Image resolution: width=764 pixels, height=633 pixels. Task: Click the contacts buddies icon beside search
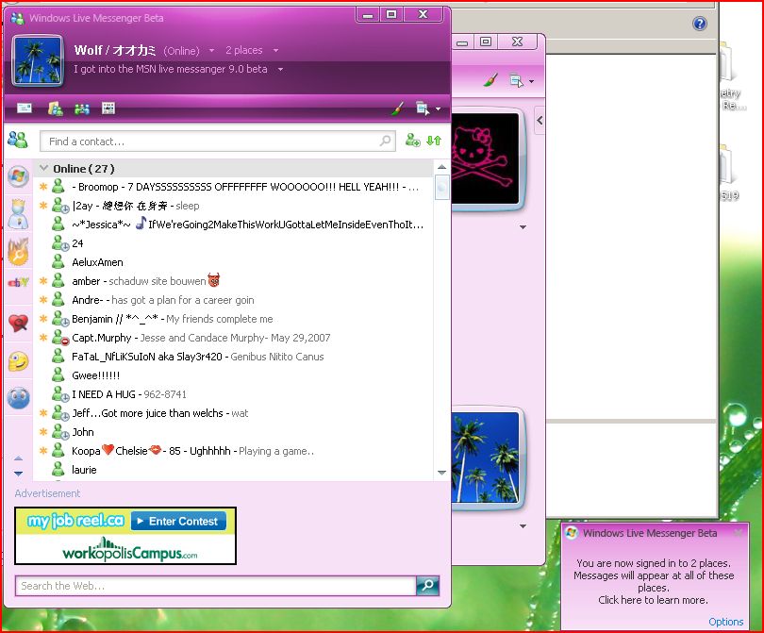pyautogui.click(x=18, y=141)
